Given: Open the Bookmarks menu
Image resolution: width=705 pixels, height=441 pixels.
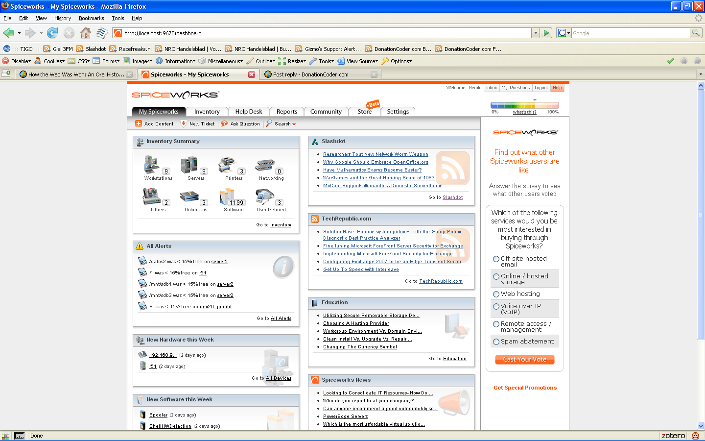Looking at the screenshot, I should [x=92, y=18].
